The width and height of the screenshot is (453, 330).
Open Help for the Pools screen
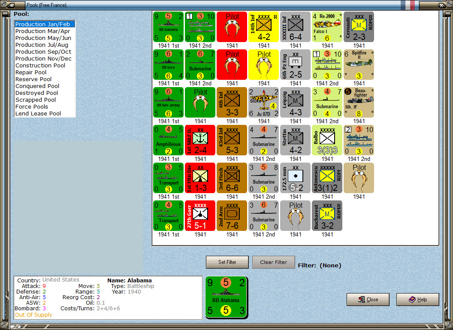coord(417,300)
